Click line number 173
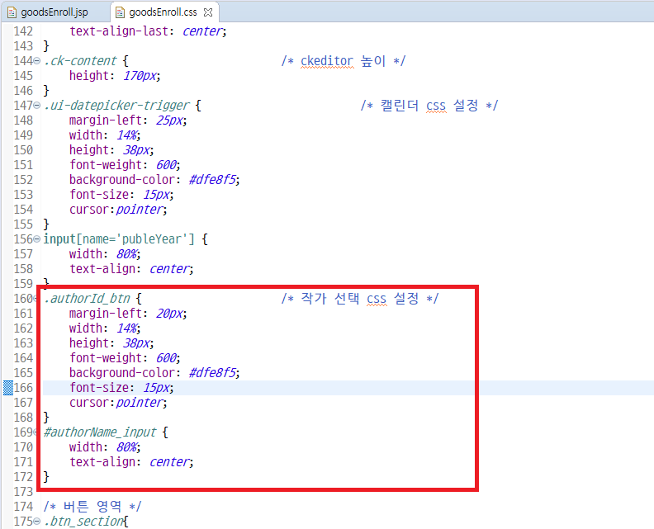 [23, 492]
